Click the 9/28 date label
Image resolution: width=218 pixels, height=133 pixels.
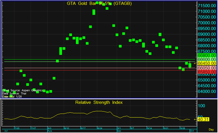(x=183, y=128)
